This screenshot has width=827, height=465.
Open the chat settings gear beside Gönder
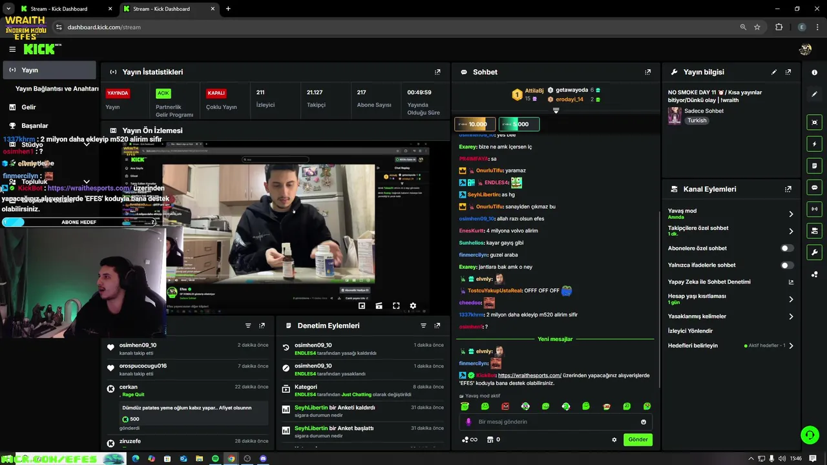coord(614,440)
